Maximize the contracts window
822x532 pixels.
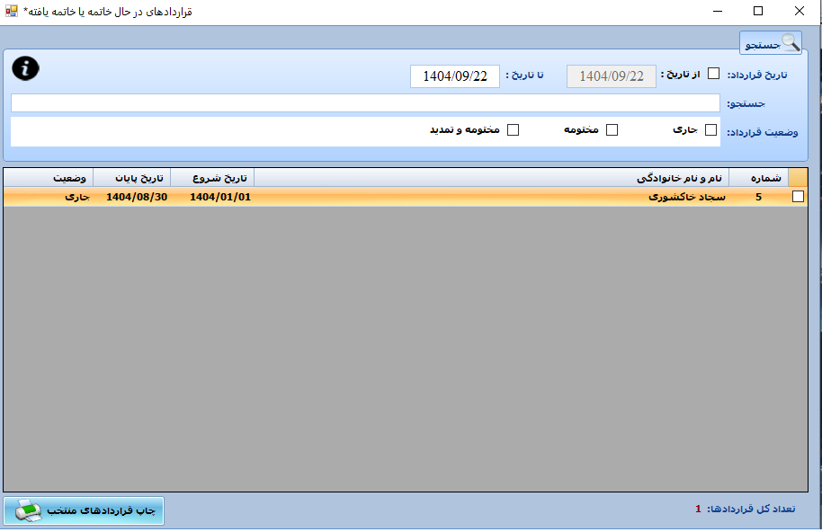point(758,12)
